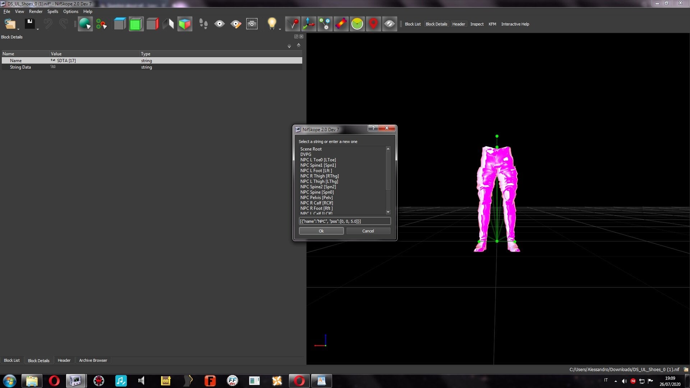Switch to side view red cube
This screenshot has height=388, width=690.
[152, 24]
